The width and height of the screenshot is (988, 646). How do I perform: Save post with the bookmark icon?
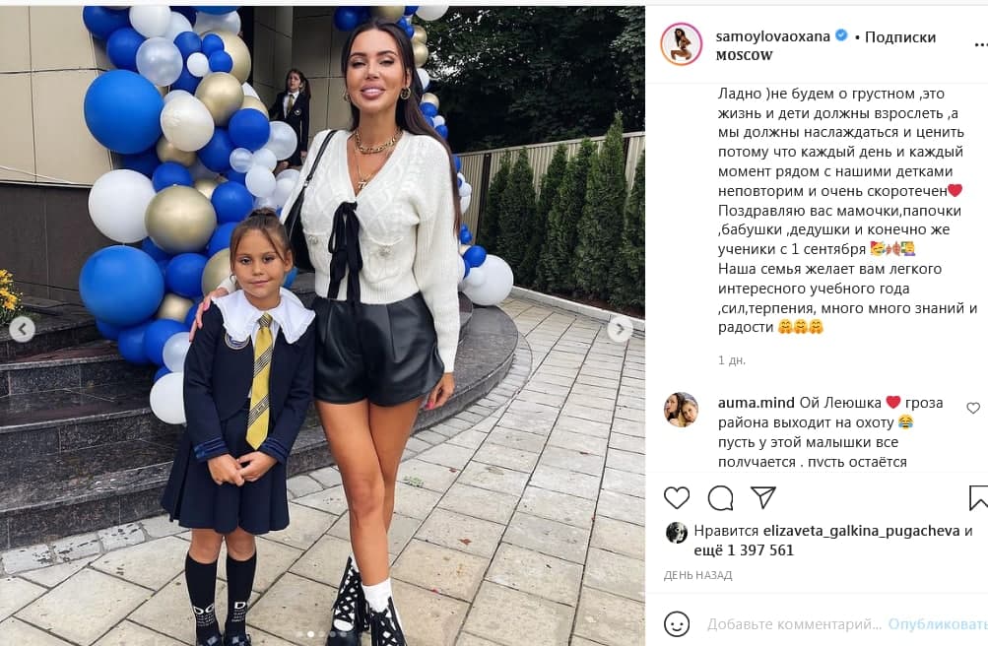click(978, 497)
